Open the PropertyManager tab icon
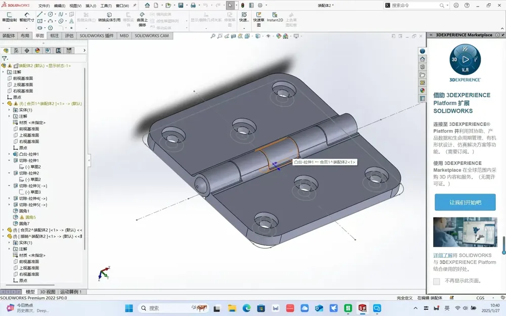This screenshot has width=506, height=316. pos(16,50)
